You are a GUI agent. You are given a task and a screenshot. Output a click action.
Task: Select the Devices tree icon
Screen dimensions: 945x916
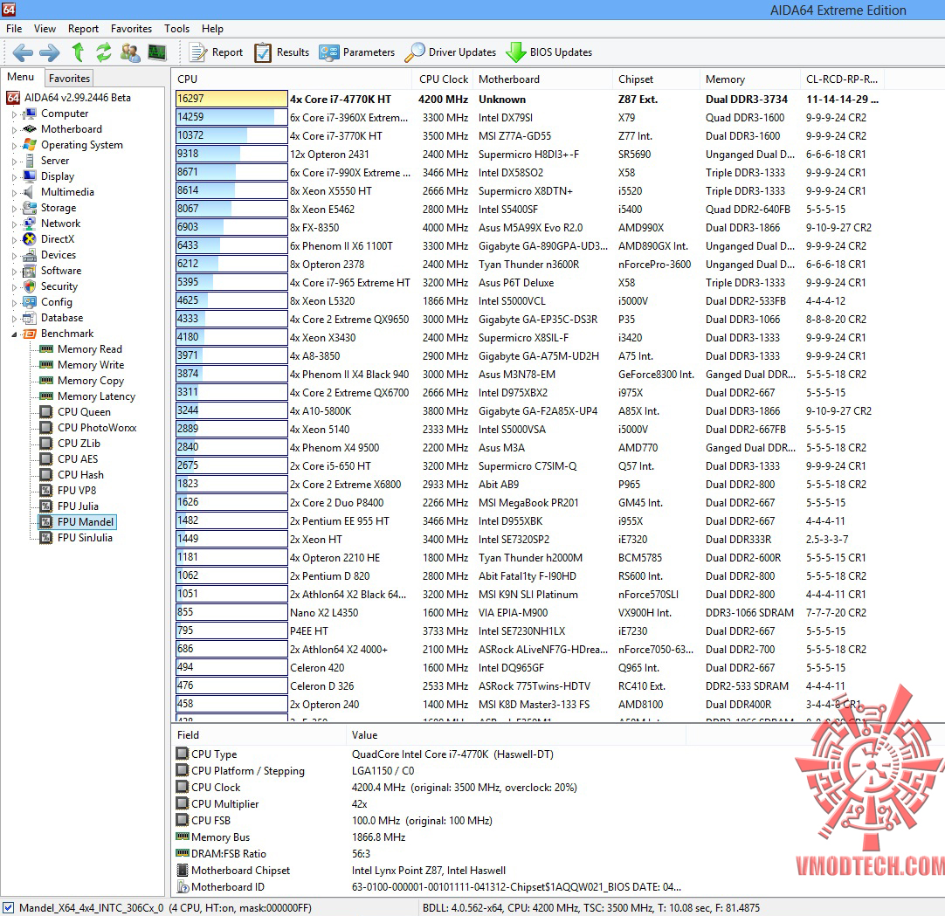[30, 255]
